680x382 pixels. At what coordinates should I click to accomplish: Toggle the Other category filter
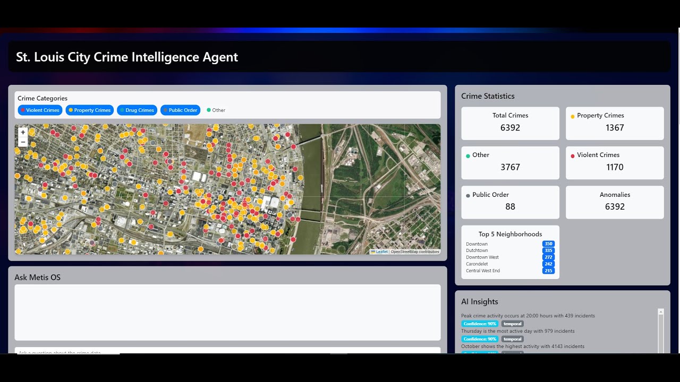click(216, 110)
